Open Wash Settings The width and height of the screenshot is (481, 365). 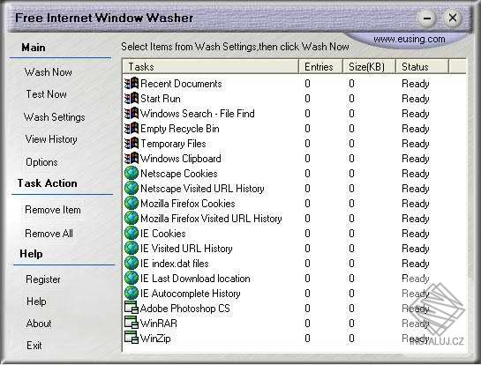55,117
